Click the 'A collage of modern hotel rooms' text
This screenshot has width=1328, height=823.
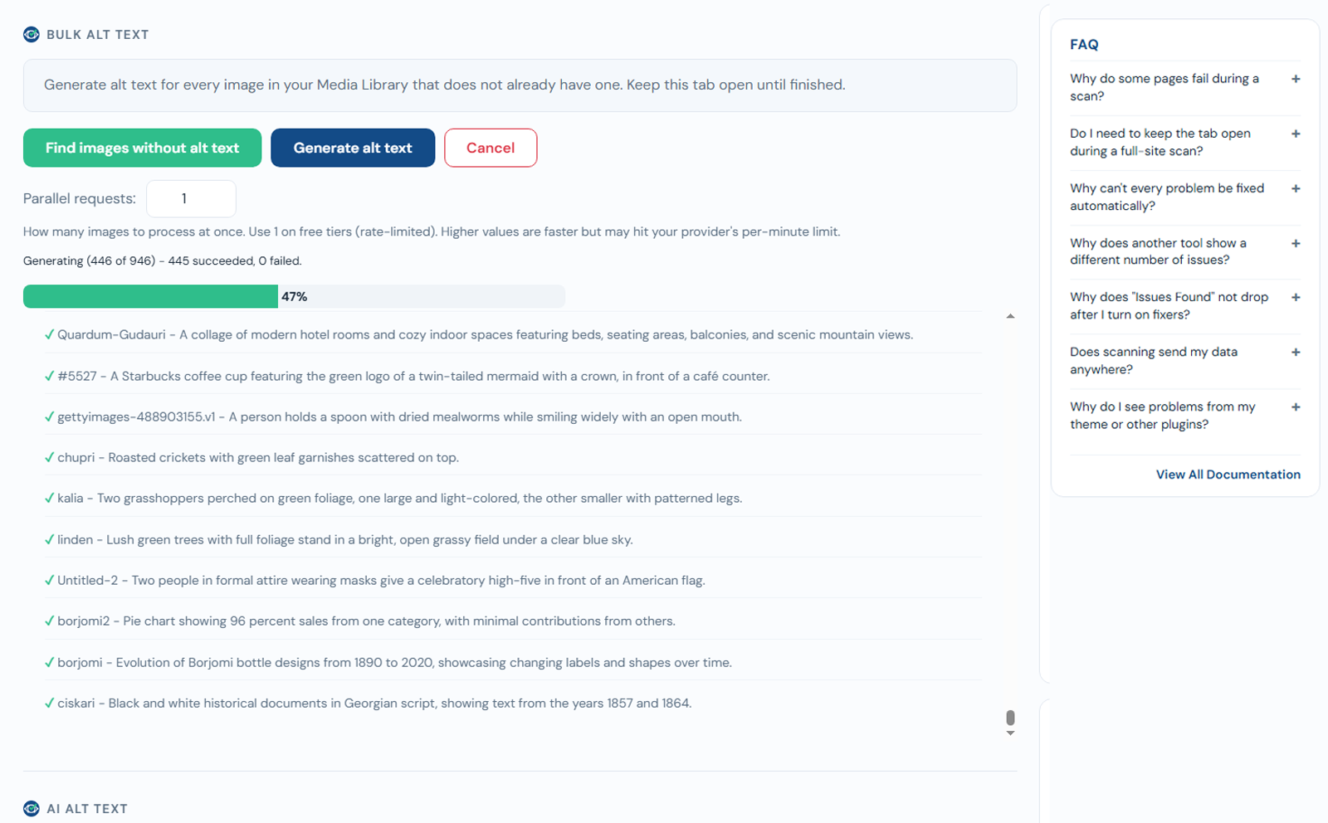(x=546, y=334)
